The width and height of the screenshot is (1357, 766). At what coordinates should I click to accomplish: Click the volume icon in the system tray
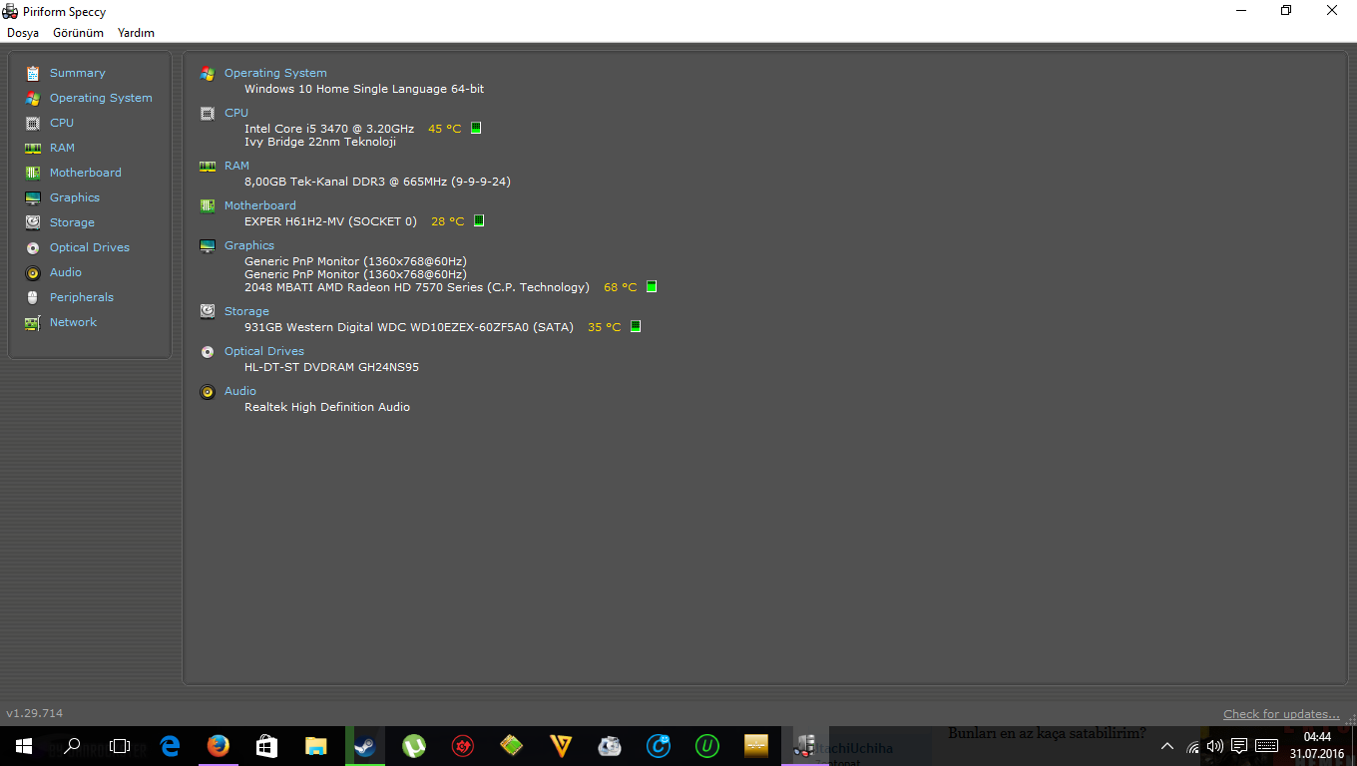click(1214, 745)
